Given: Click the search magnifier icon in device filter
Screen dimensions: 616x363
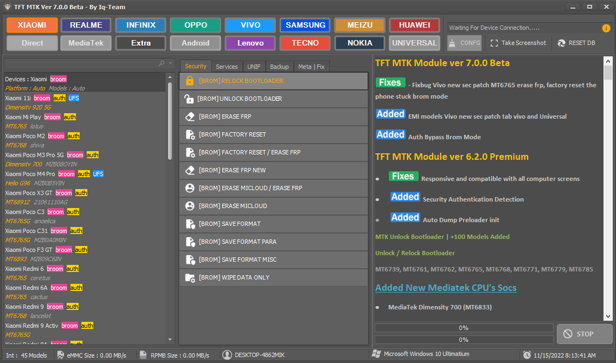Looking at the screenshot, I should 162,63.
